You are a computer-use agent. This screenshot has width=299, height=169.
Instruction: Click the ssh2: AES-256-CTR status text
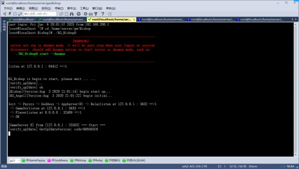(x=194, y=166)
